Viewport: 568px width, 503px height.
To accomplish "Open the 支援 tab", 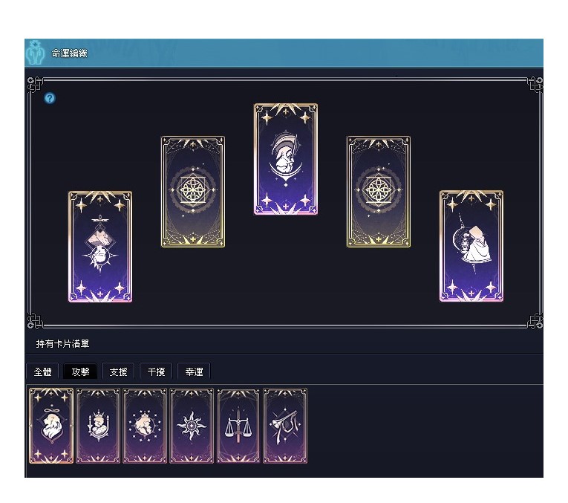I will tap(119, 371).
